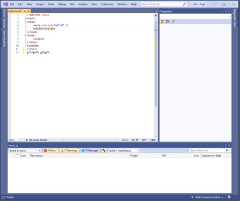Select Categorized view in Properties panel
The width and height of the screenshot is (240, 201).
pyautogui.click(x=163, y=21)
